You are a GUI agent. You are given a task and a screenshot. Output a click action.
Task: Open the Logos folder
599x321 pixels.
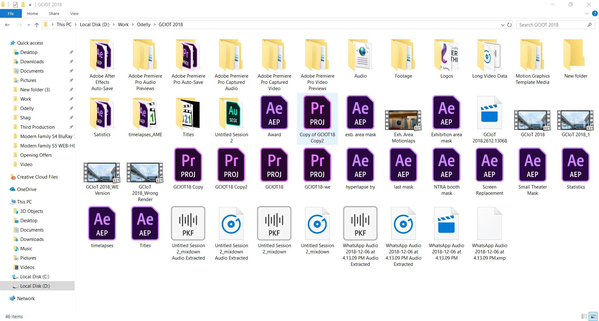click(446, 55)
